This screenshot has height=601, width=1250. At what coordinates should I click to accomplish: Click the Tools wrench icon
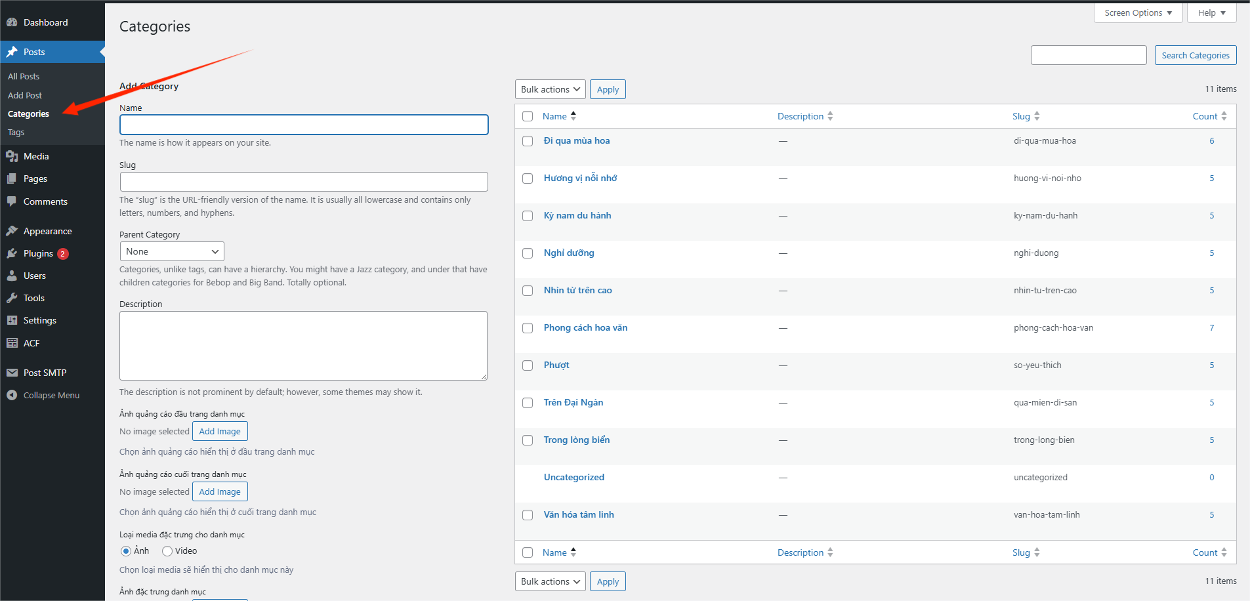[12, 298]
